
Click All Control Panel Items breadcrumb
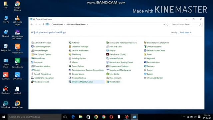coord(76,24)
